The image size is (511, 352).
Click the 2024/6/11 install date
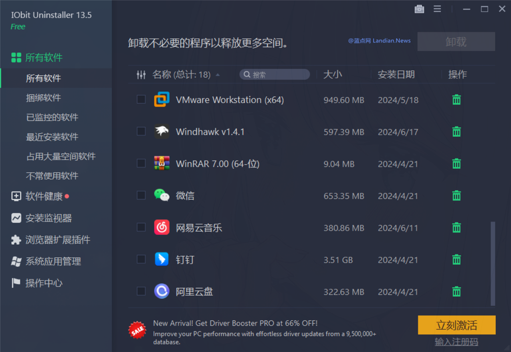click(x=398, y=228)
